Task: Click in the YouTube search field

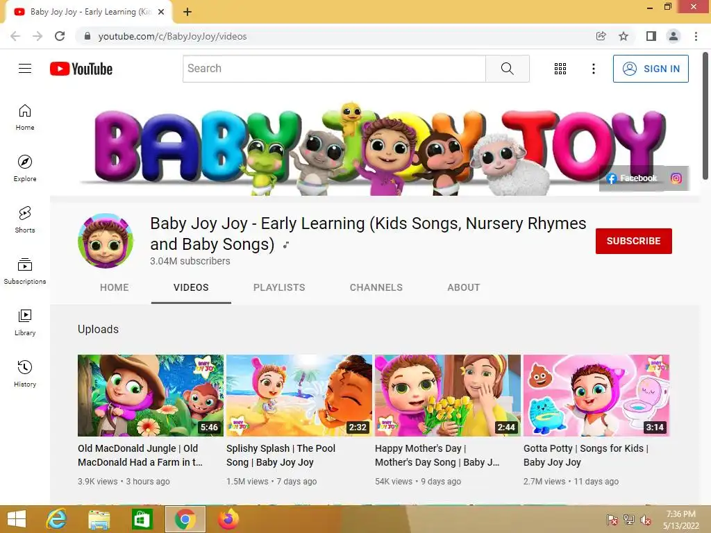Action: pyautogui.click(x=334, y=69)
